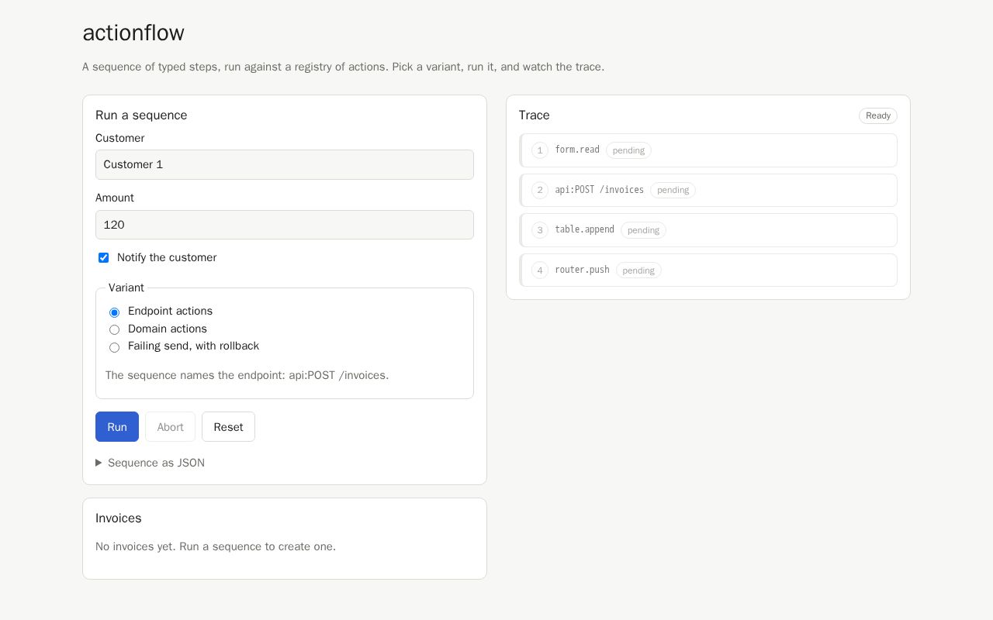Select Failing send, with rollback variant
Viewport: 993px width, 620px height.
click(x=114, y=347)
